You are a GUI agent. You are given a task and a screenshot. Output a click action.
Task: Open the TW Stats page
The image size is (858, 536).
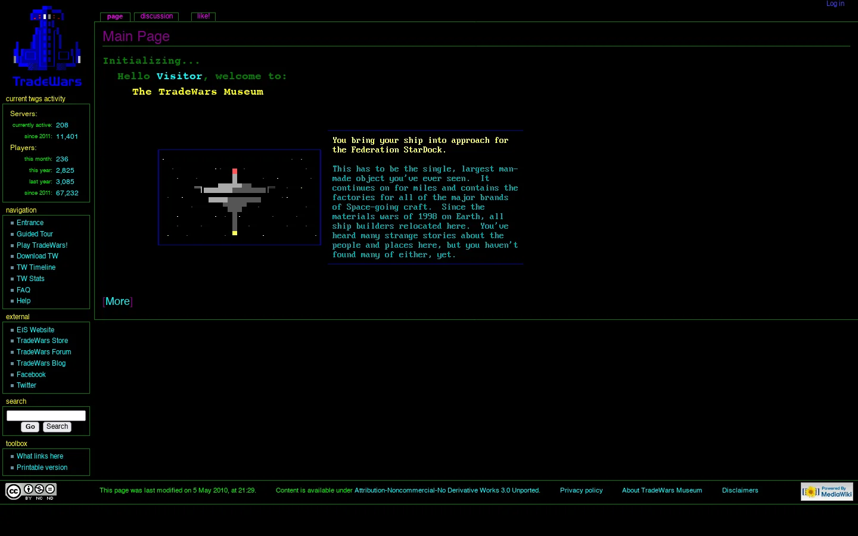(30, 279)
